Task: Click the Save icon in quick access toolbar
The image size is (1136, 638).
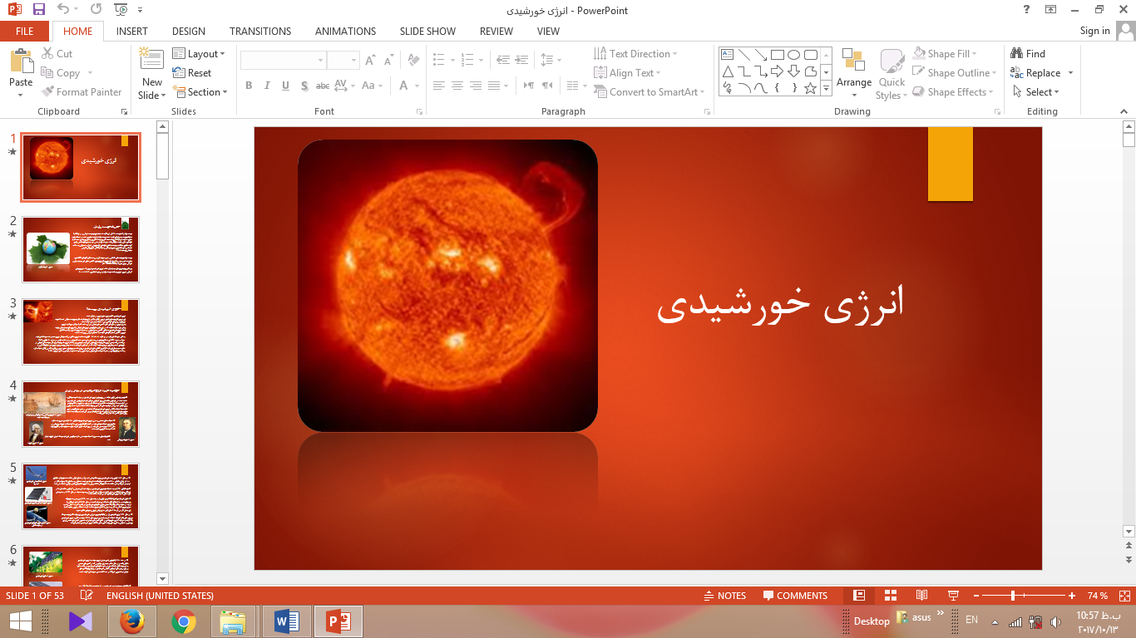Action: (39, 10)
